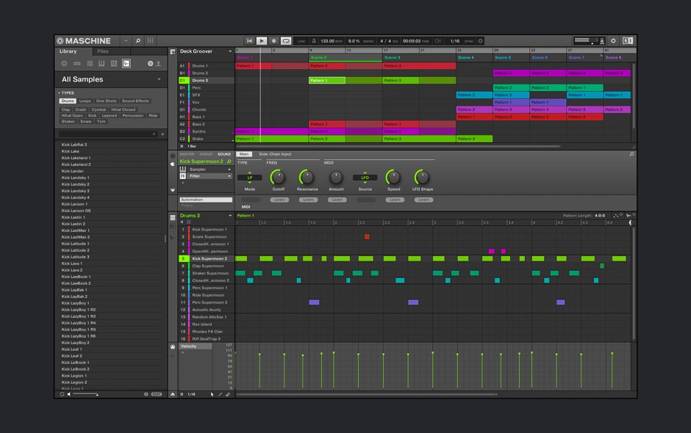This screenshot has width=691, height=433.
Task: Click the Resonance knob
Action: 307,178
